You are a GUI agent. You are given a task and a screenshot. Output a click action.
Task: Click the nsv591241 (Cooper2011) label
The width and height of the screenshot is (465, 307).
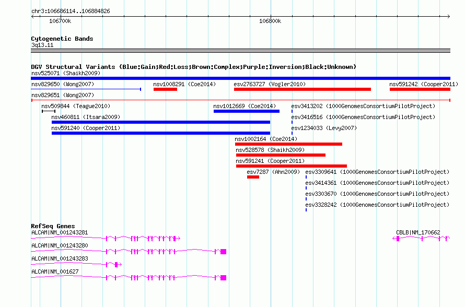tap(270, 161)
